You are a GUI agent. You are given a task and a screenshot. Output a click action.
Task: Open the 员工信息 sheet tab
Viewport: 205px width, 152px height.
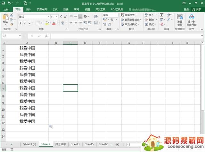tap(60, 144)
